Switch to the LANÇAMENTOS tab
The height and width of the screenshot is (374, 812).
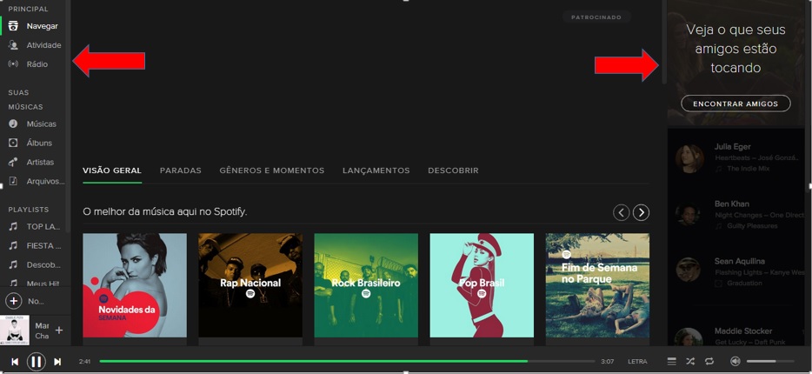coord(376,170)
